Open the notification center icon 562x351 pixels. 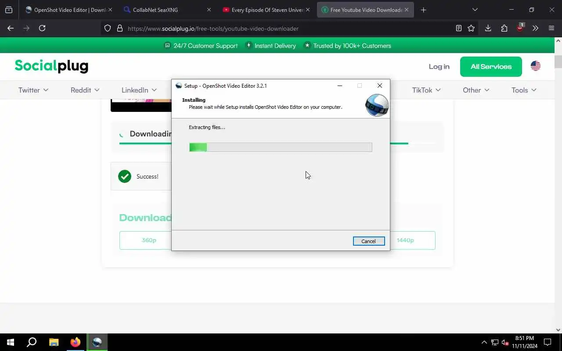coord(548,342)
